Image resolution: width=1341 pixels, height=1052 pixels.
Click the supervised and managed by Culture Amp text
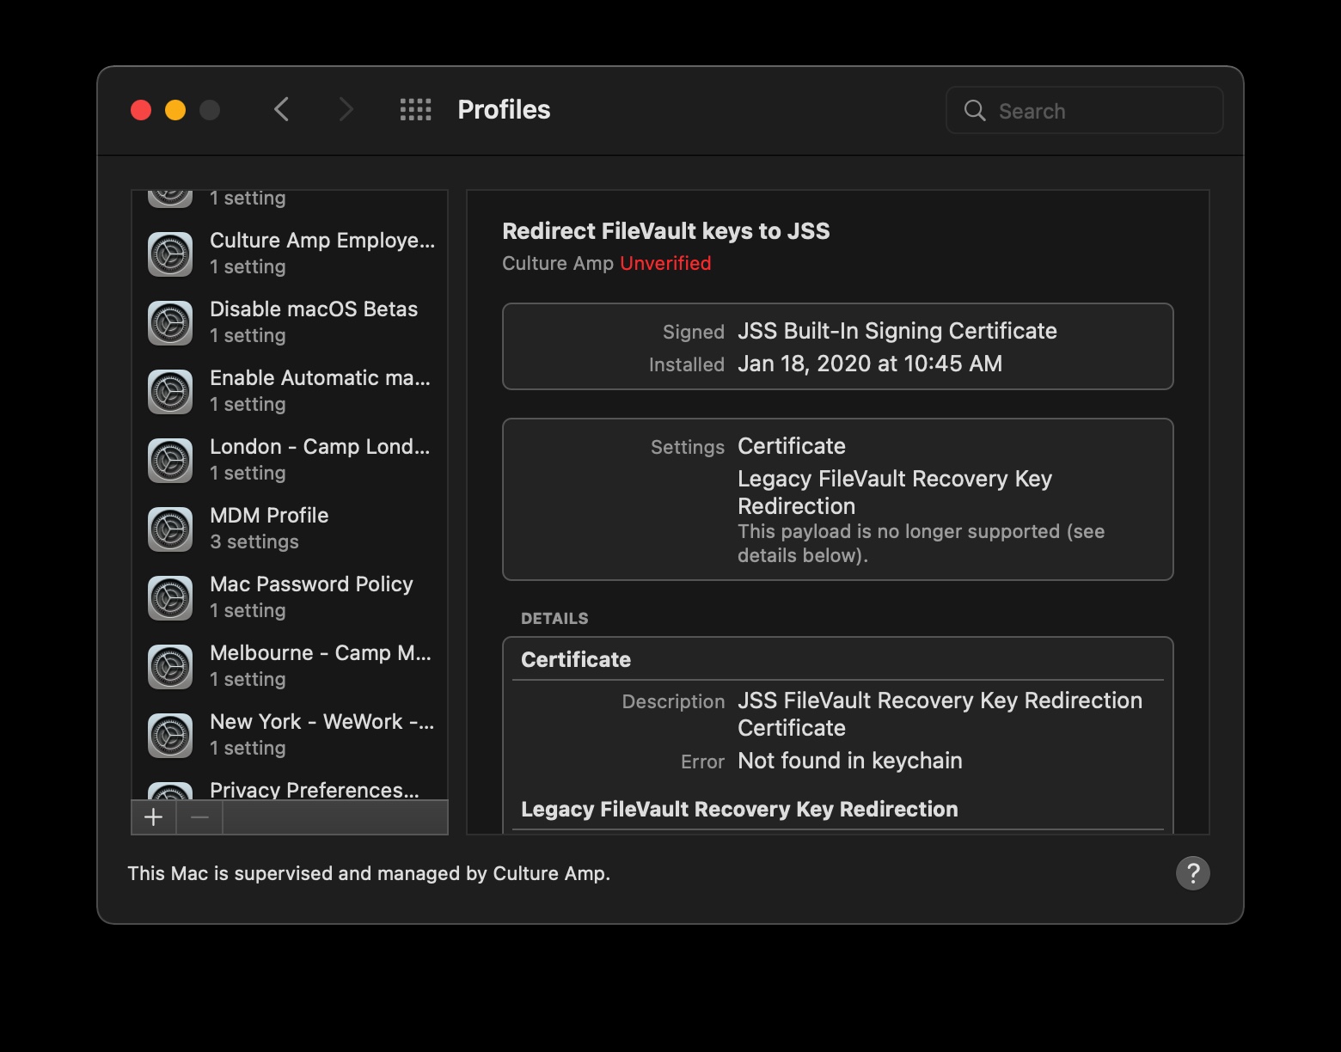point(369,873)
